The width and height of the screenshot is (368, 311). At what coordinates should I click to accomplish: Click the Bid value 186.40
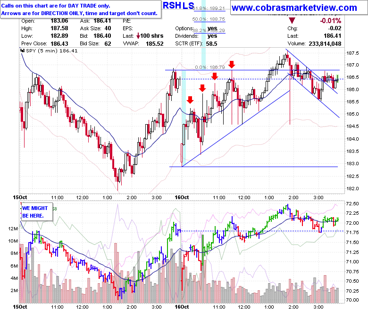click(x=102, y=36)
